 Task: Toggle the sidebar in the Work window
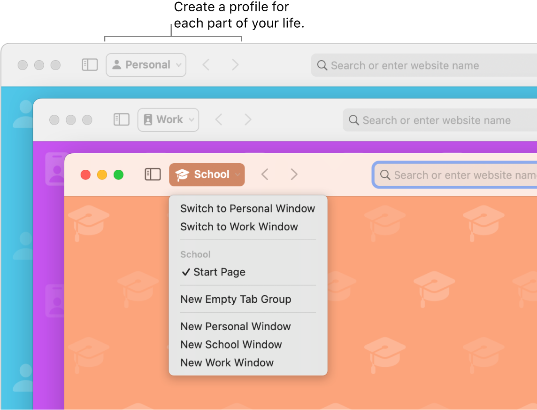coord(121,119)
